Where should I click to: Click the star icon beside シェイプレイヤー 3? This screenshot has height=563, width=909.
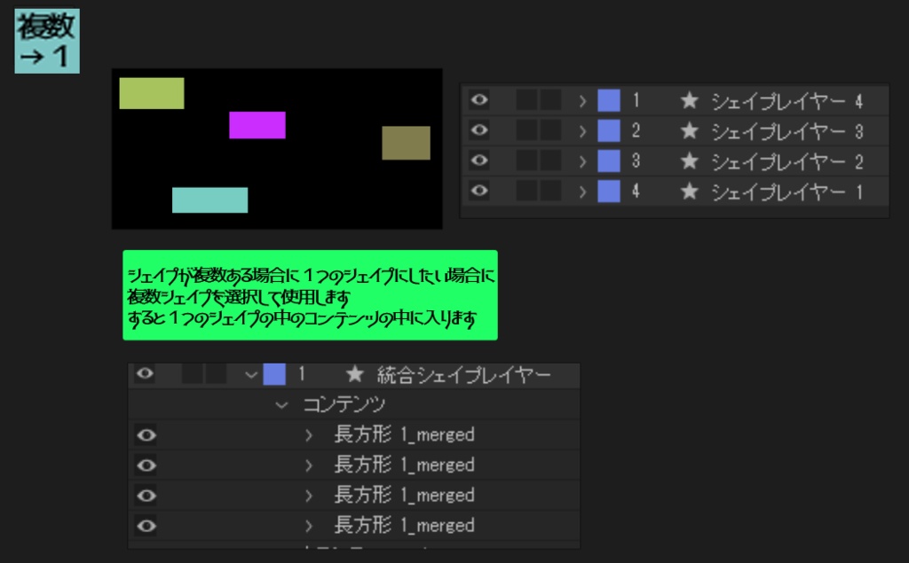coord(691,130)
